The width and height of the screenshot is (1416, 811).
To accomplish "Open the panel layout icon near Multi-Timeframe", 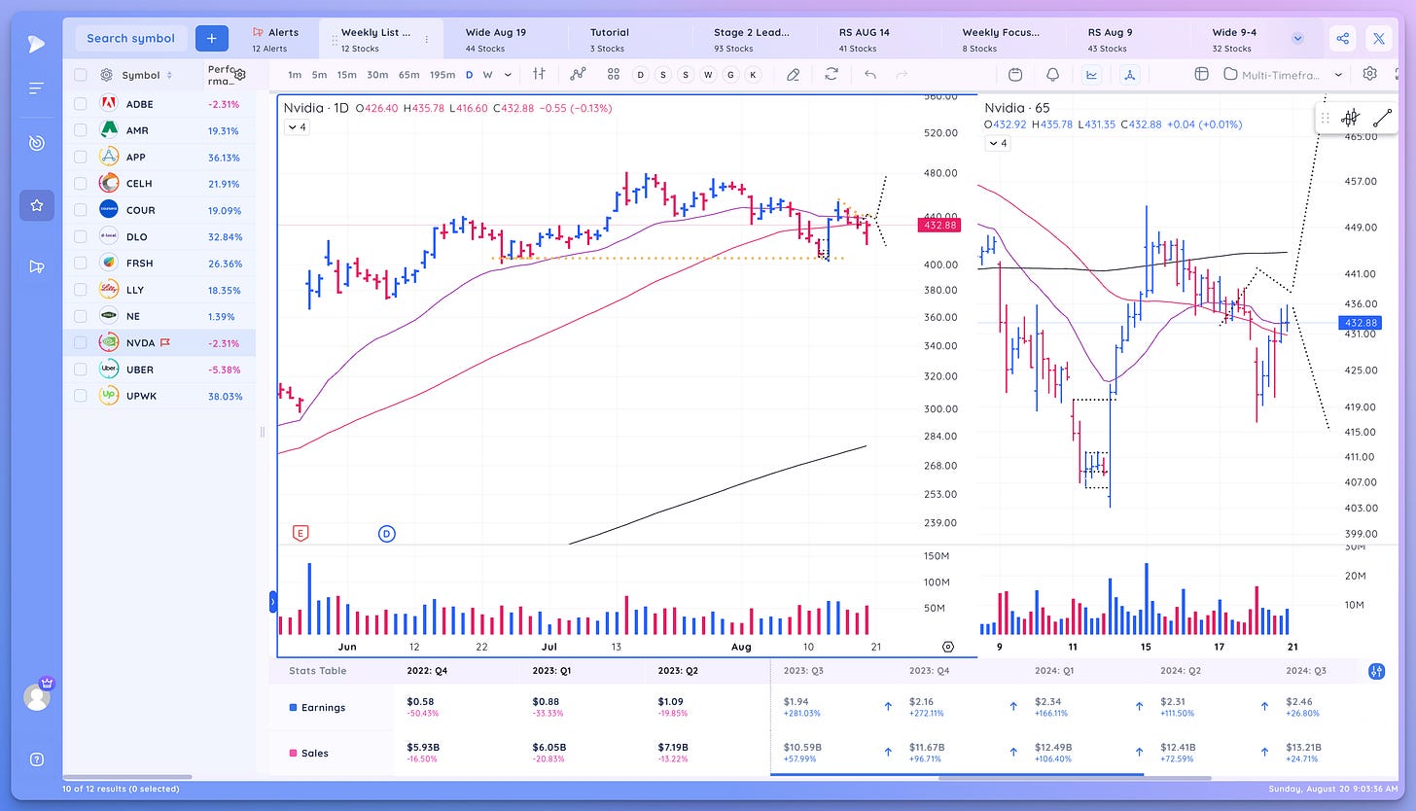I will pyautogui.click(x=1201, y=74).
